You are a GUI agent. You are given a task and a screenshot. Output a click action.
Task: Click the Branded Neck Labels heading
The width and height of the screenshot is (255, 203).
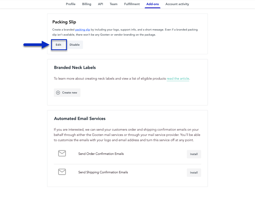point(75,67)
